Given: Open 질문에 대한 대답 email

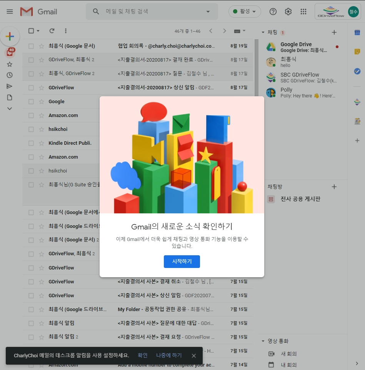Looking at the screenshot, I should pos(138,323).
